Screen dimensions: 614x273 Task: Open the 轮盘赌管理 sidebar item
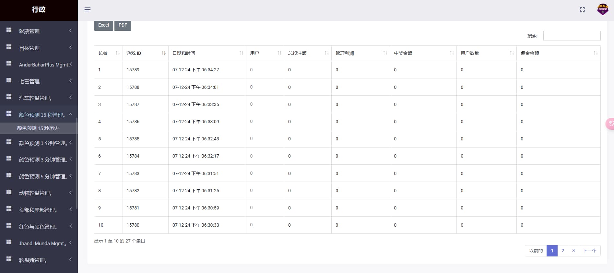tap(39, 260)
